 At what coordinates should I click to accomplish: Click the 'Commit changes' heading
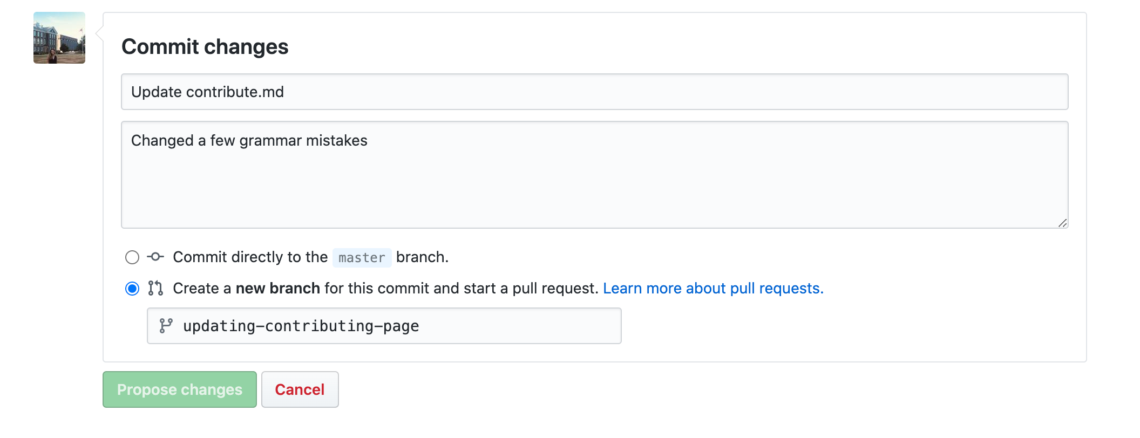coord(205,47)
